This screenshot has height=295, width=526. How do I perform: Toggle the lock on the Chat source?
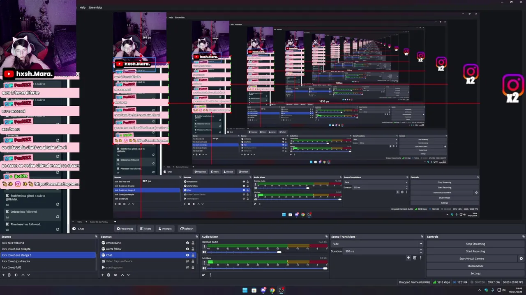[x=193, y=255]
